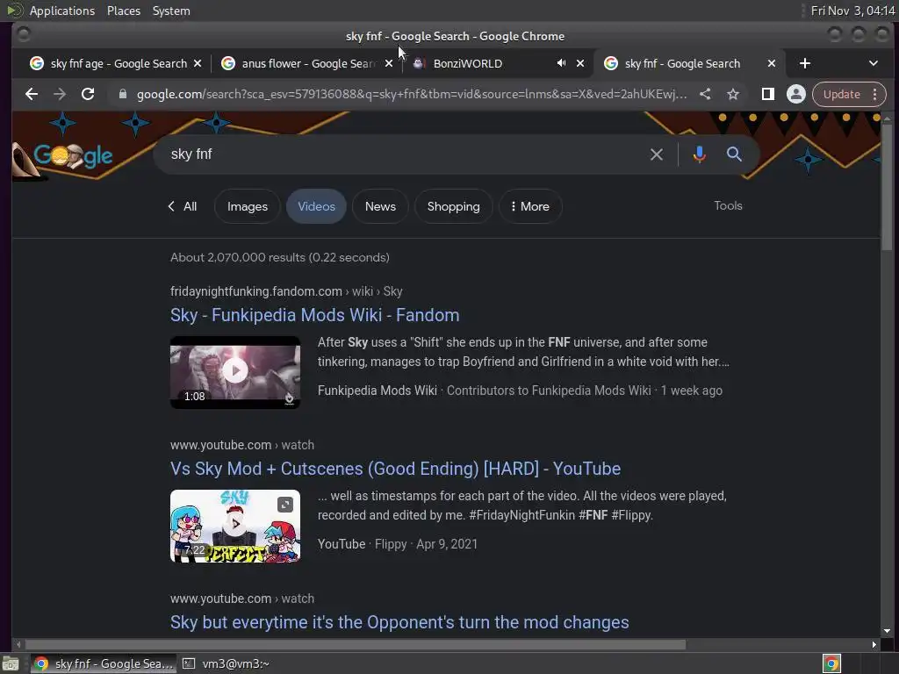Switch to vm3@vm3 terminal in taskbar
Image resolution: width=899 pixels, height=674 pixels.
point(227,663)
